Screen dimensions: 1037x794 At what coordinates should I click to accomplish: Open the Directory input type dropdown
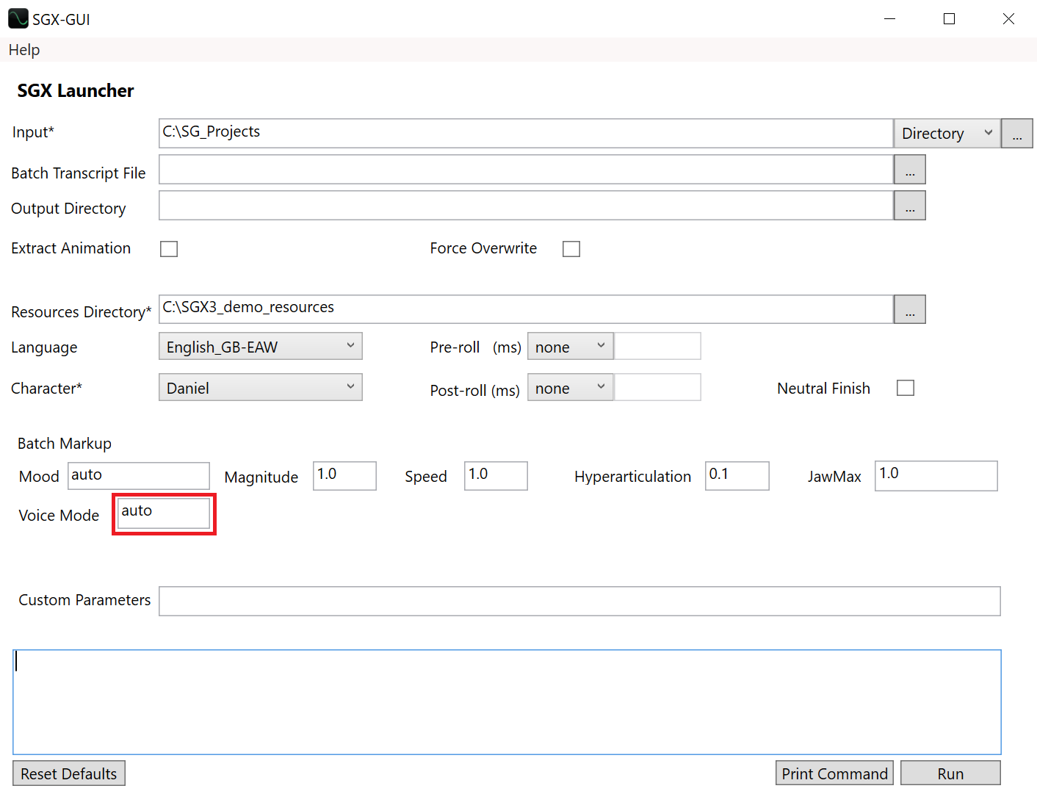click(x=946, y=134)
